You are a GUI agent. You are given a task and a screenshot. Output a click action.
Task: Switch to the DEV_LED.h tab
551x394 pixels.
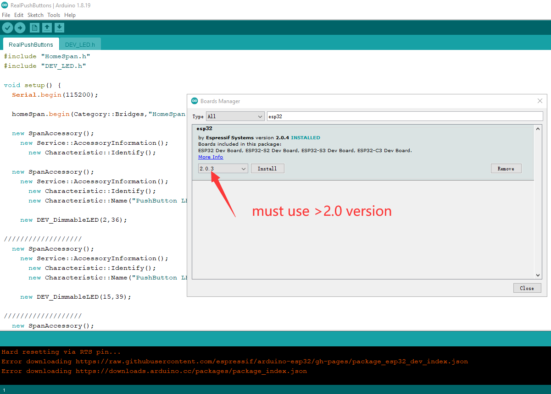80,45
